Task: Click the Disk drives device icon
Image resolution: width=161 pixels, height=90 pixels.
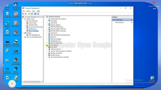Action: [x=49, y=23]
